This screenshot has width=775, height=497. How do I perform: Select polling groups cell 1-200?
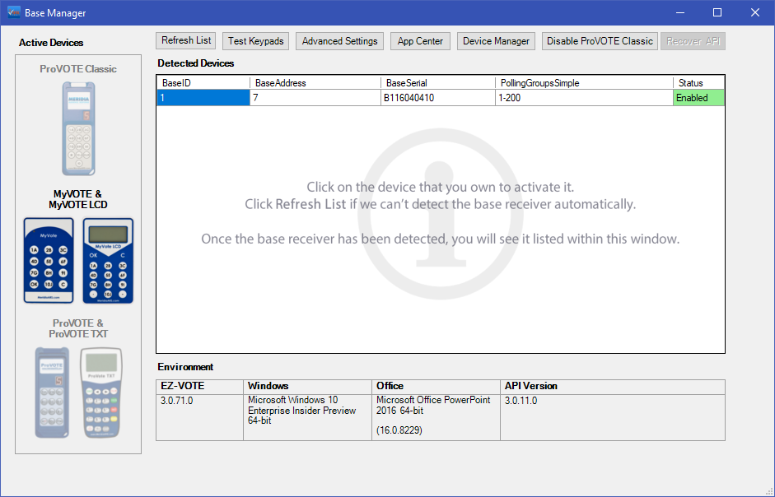(x=584, y=98)
